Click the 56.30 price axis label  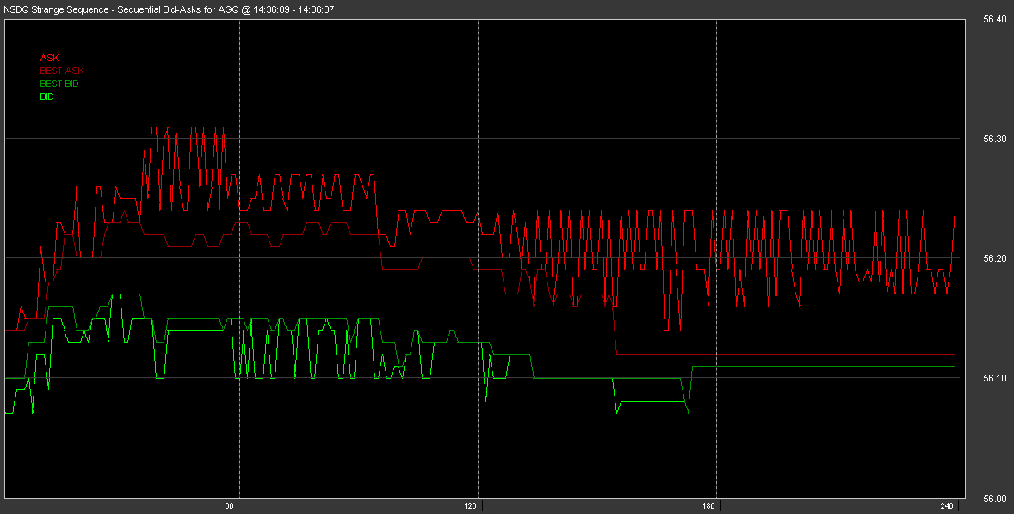[994, 139]
